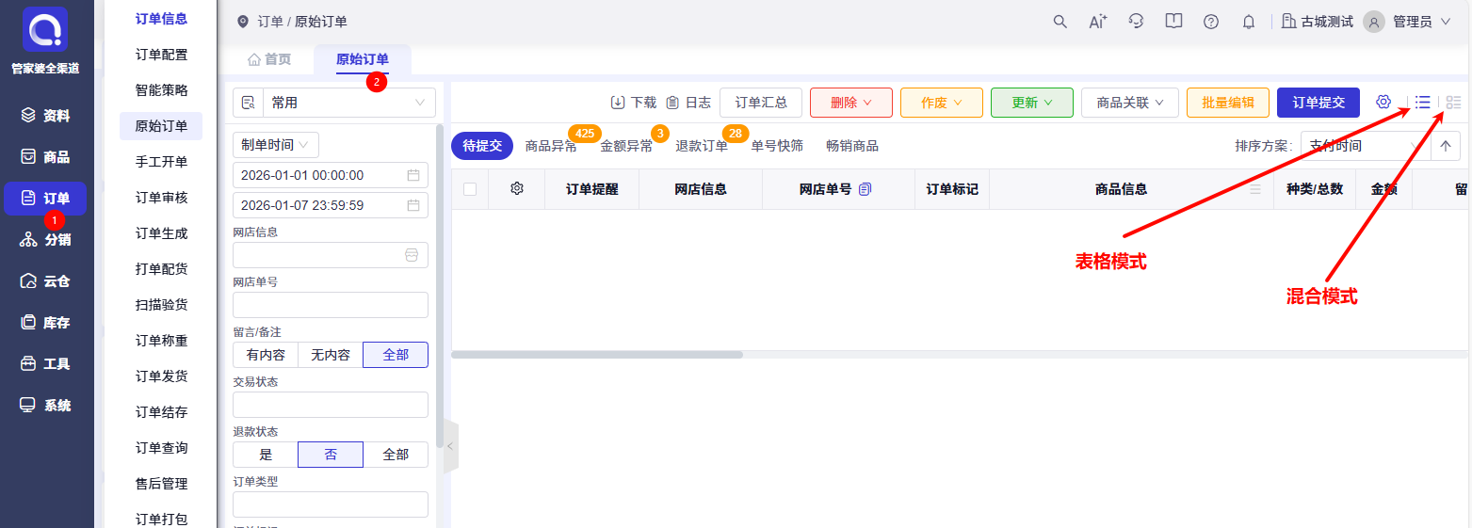This screenshot has height=528, width=1472.
Task: Open the 工具 sidebar module
Action: tap(45, 364)
